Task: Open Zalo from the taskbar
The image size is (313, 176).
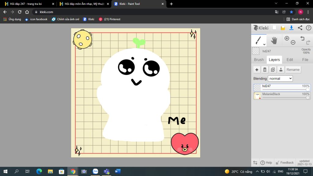Action: point(95,171)
